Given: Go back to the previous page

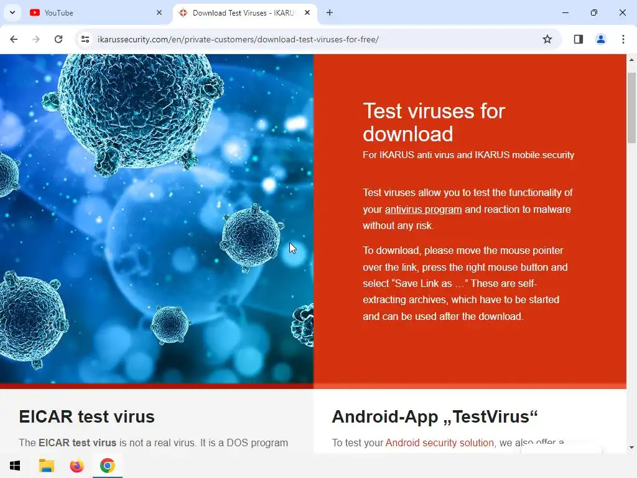Looking at the screenshot, I should click(14, 39).
